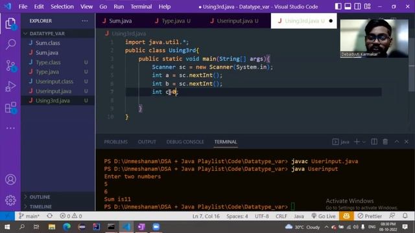Split the terminal
Screen dimensions: 415x233
(x=374, y=142)
